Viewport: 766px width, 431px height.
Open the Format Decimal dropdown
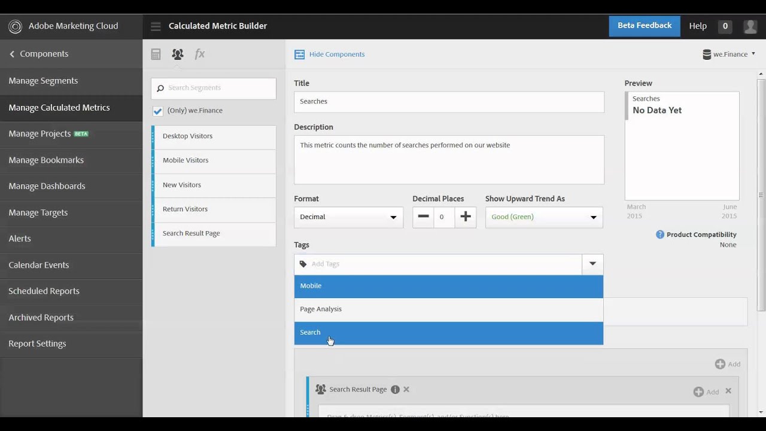click(348, 217)
